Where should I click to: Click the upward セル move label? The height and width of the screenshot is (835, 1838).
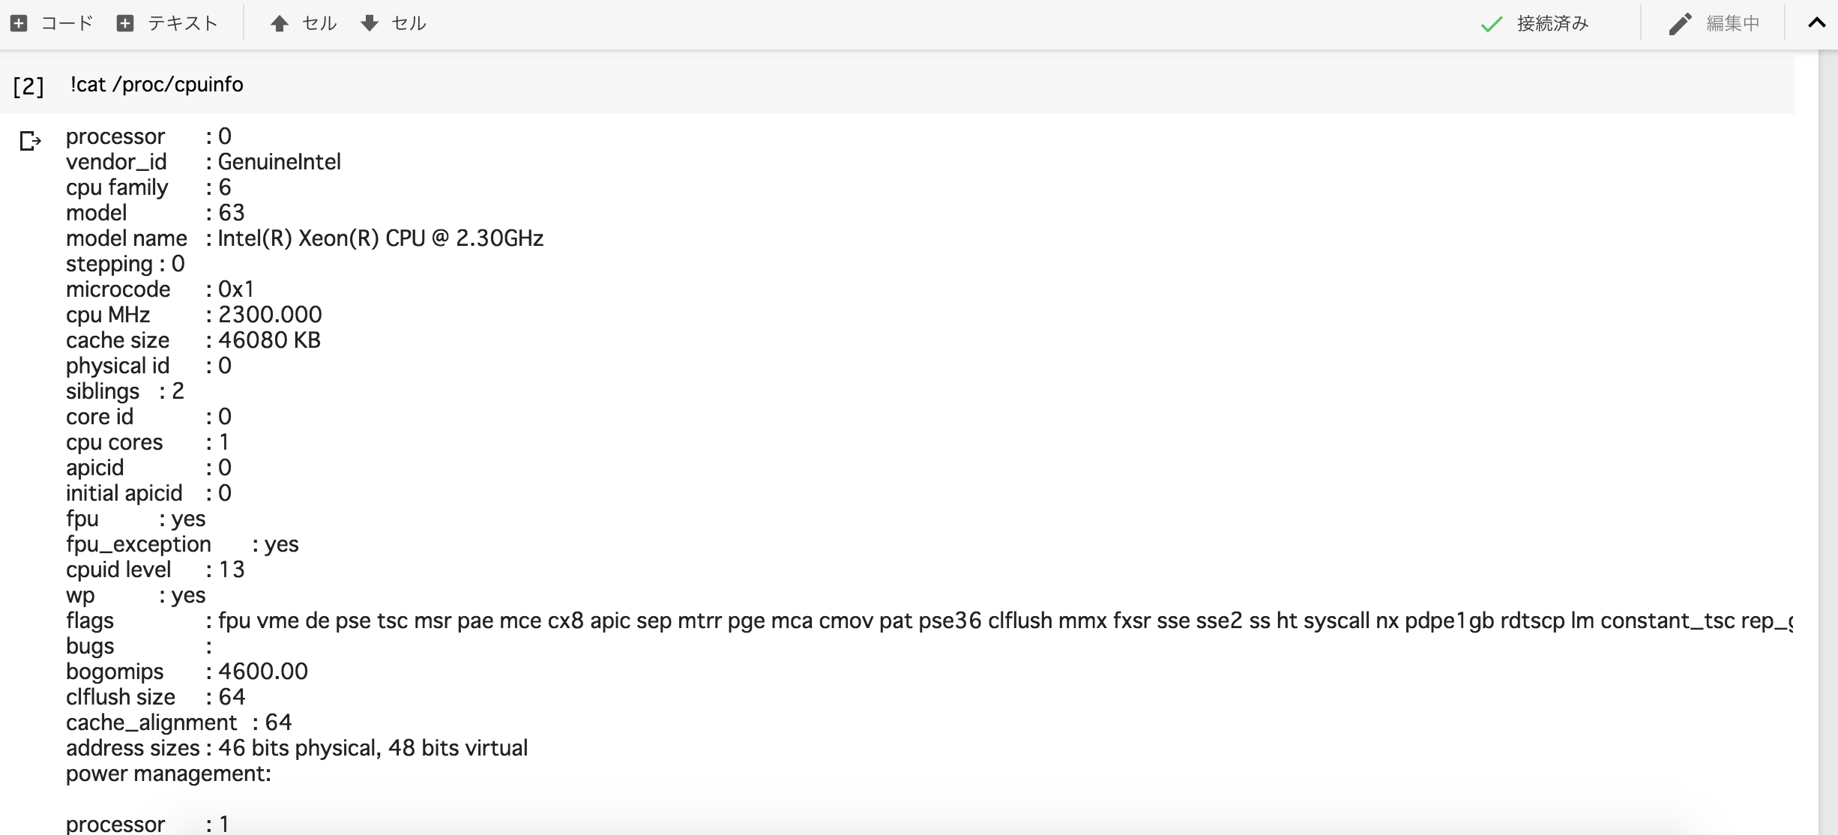319,23
